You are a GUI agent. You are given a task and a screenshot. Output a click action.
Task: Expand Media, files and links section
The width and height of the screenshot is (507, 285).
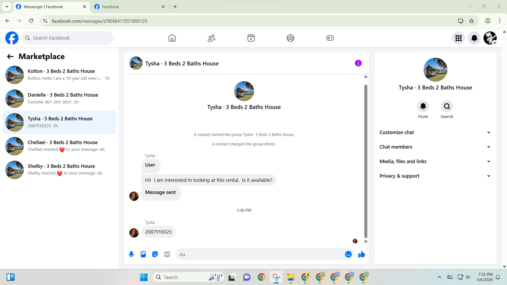pyautogui.click(x=435, y=161)
